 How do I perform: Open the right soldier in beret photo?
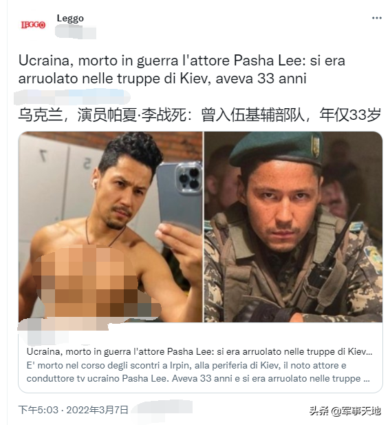pyautogui.click(x=293, y=227)
